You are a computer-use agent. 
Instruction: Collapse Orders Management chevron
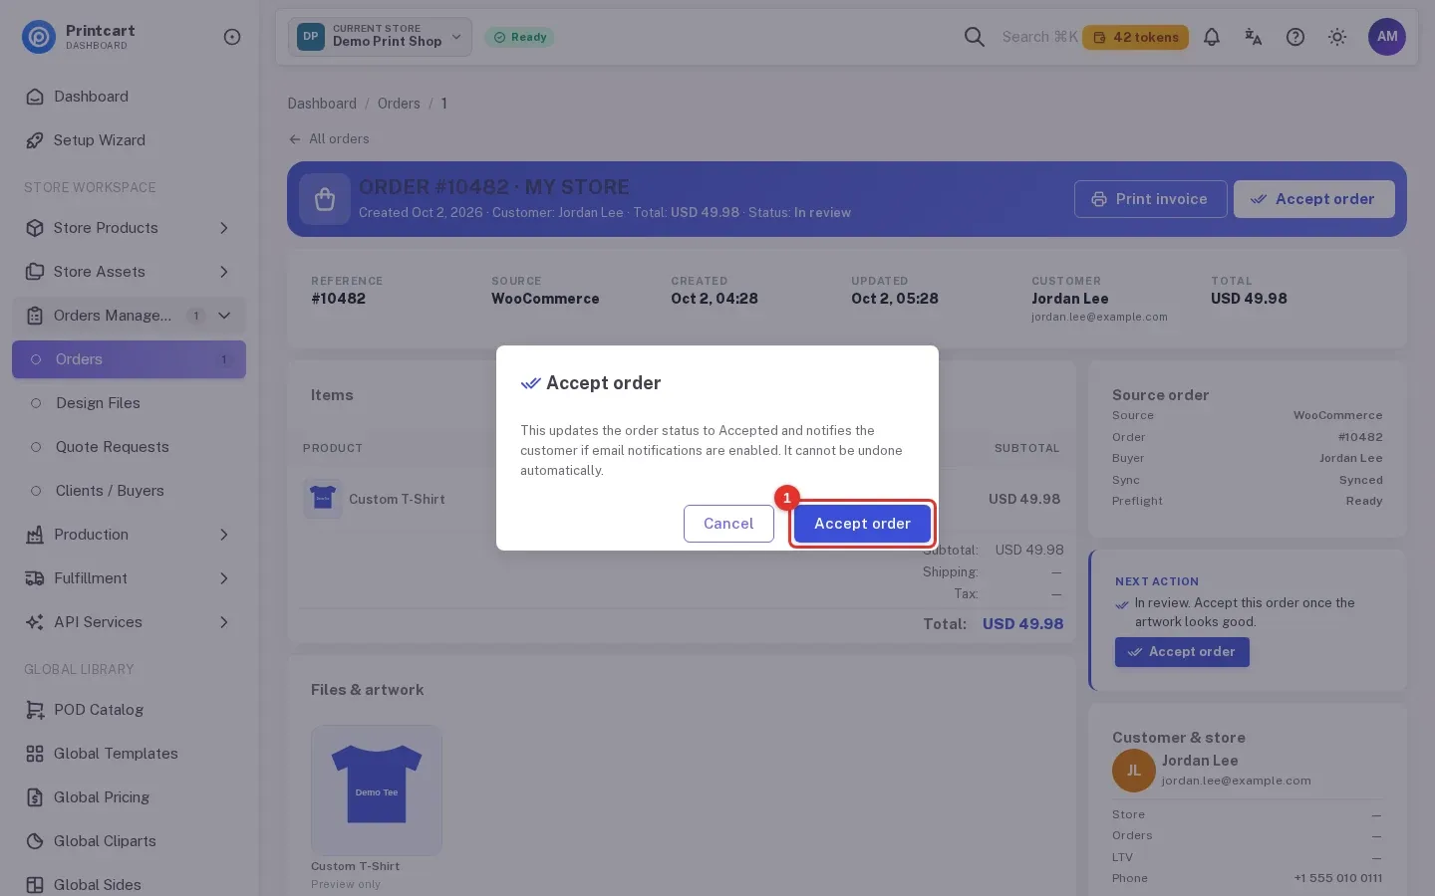[x=224, y=316]
